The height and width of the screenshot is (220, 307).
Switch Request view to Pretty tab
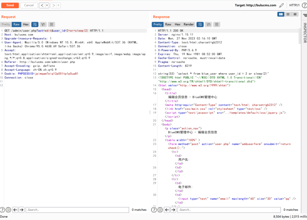(6, 24)
